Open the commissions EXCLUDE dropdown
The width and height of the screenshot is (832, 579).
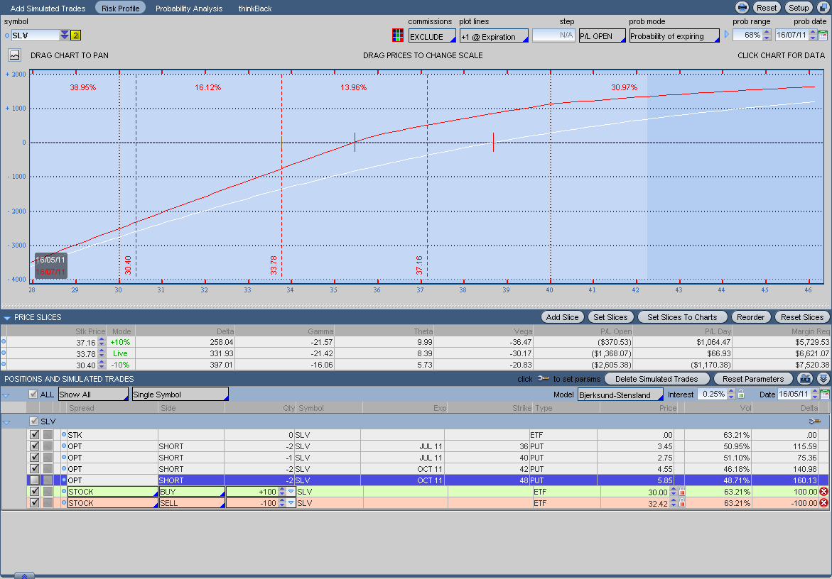[x=432, y=36]
